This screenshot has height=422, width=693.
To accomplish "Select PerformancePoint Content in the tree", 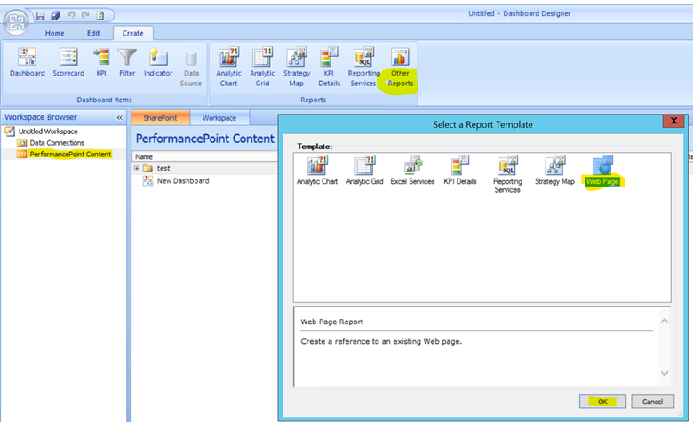I will (70, 155).
